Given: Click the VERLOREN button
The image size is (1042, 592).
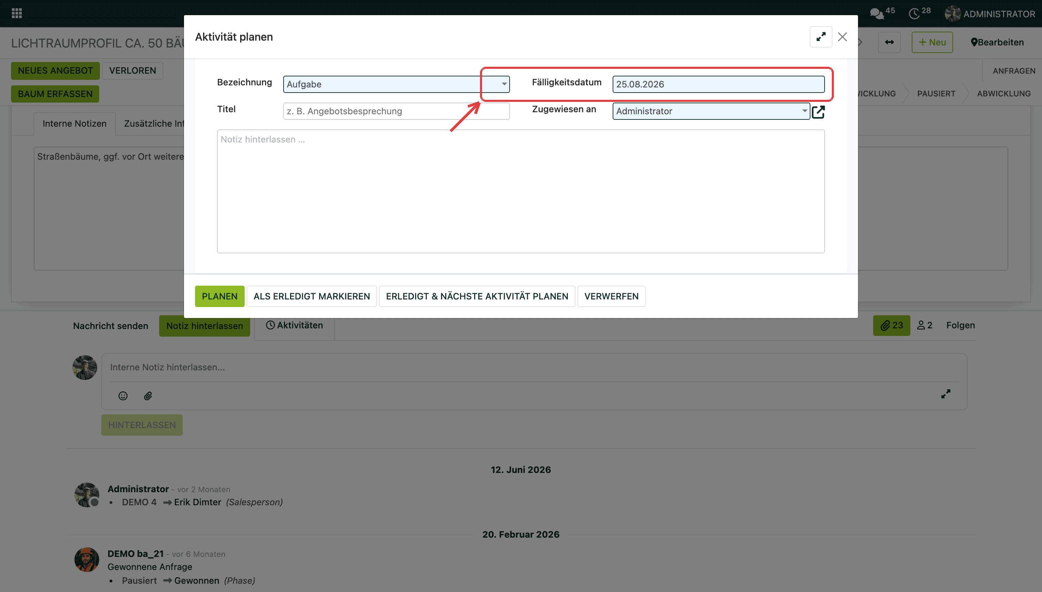Looking at the screenshot, I should (x=132, y=71).
